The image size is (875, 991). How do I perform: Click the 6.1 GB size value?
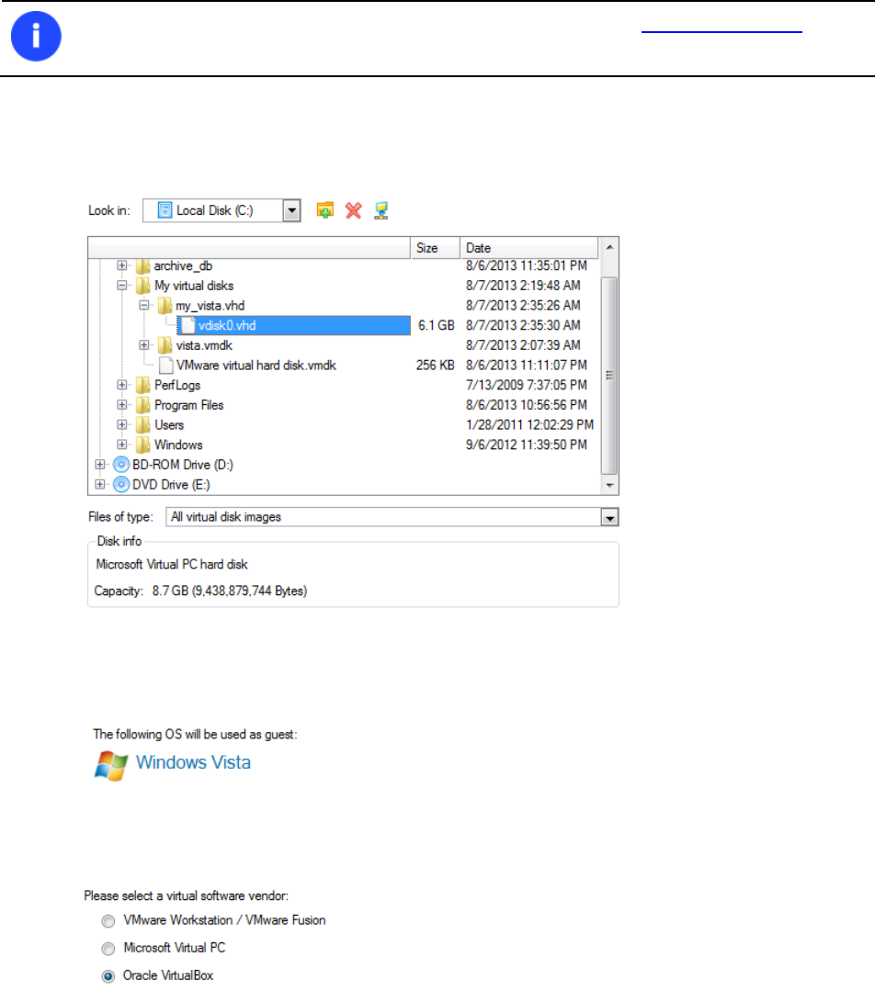[x=437, y=325]
